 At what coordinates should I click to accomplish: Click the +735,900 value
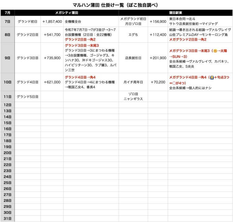52,58
